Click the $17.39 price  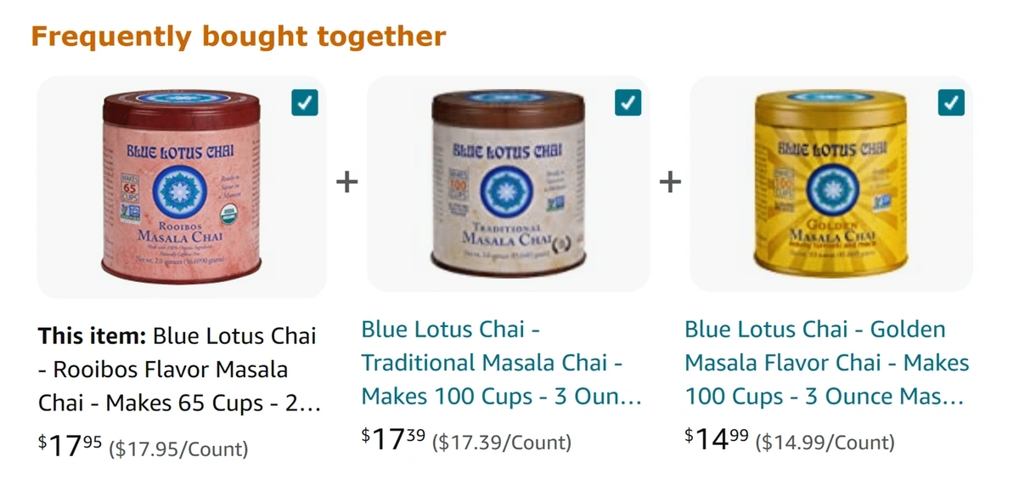(394, 438)
